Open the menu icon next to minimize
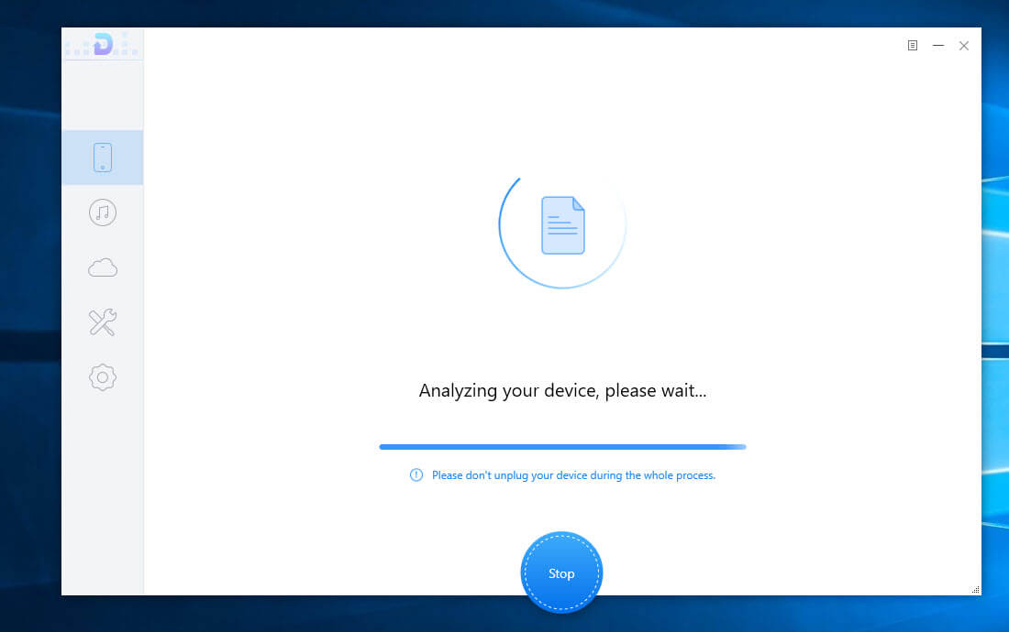 pos(913,45)
